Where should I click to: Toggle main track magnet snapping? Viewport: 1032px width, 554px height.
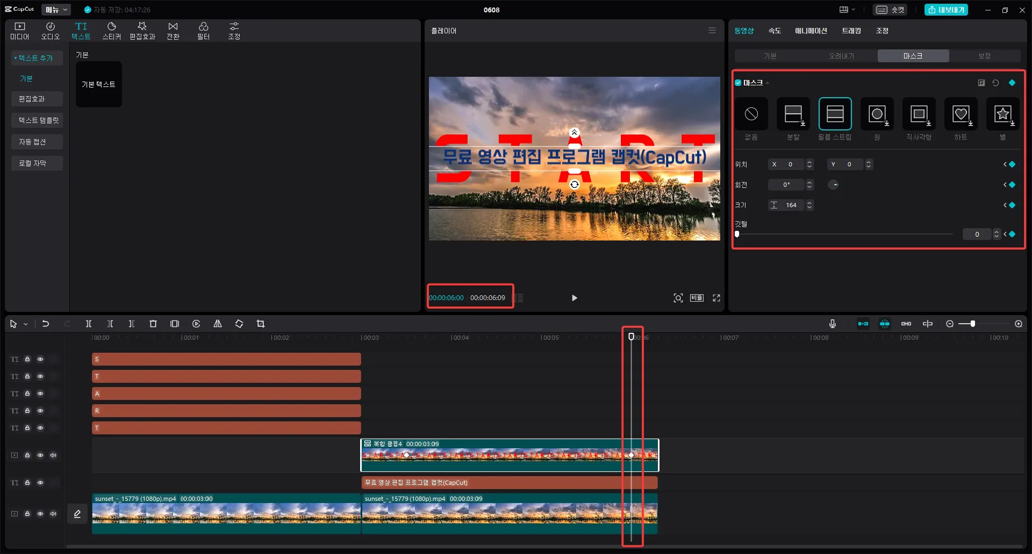863,324
